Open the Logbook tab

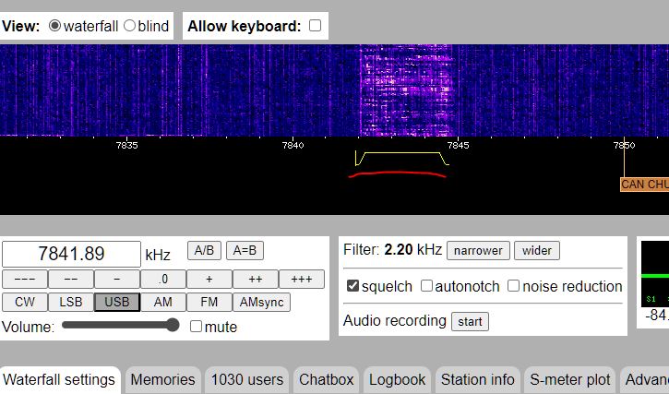pyautogui.click(x=397, y=380)
